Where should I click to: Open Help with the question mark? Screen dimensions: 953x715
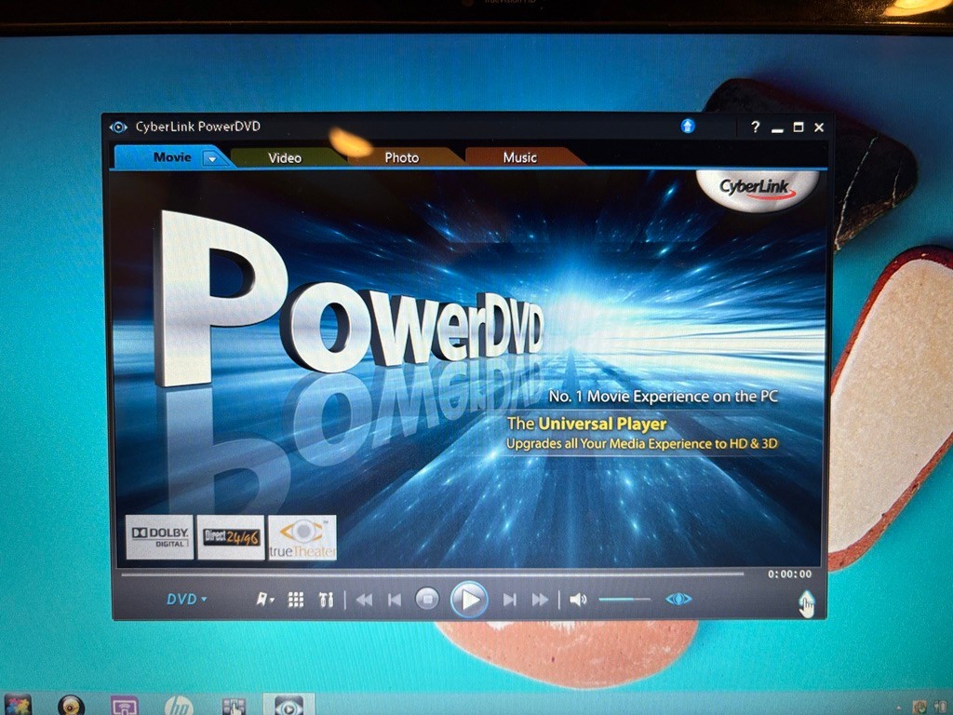click(755, 127)
